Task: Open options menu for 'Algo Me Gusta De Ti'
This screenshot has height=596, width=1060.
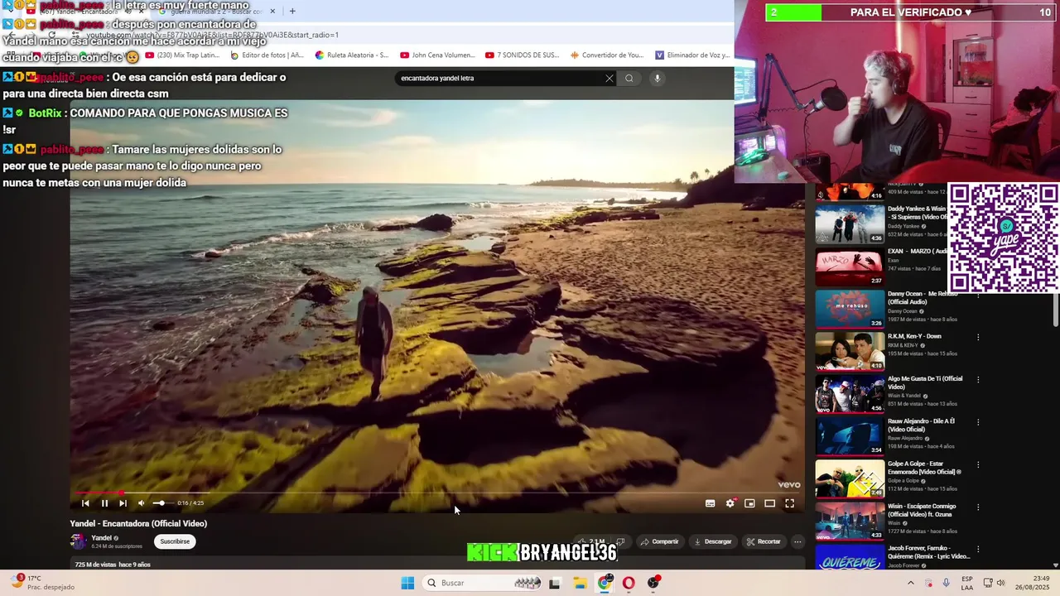Action: coord(978,380)
